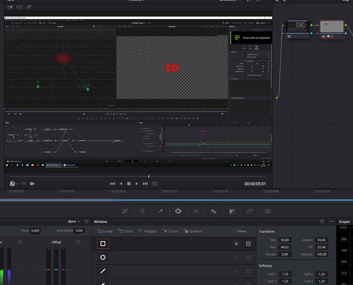Play the clip forward
The image size is (353, 285).
pyautogui.click(x=137, y=183)
